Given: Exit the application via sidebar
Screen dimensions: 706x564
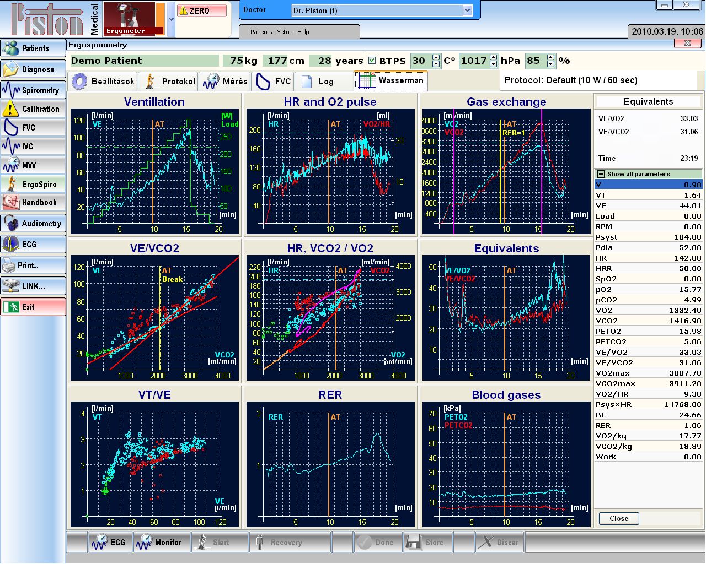Looking at the screenshot, I should pyautogui.click(x=33, y=307).
